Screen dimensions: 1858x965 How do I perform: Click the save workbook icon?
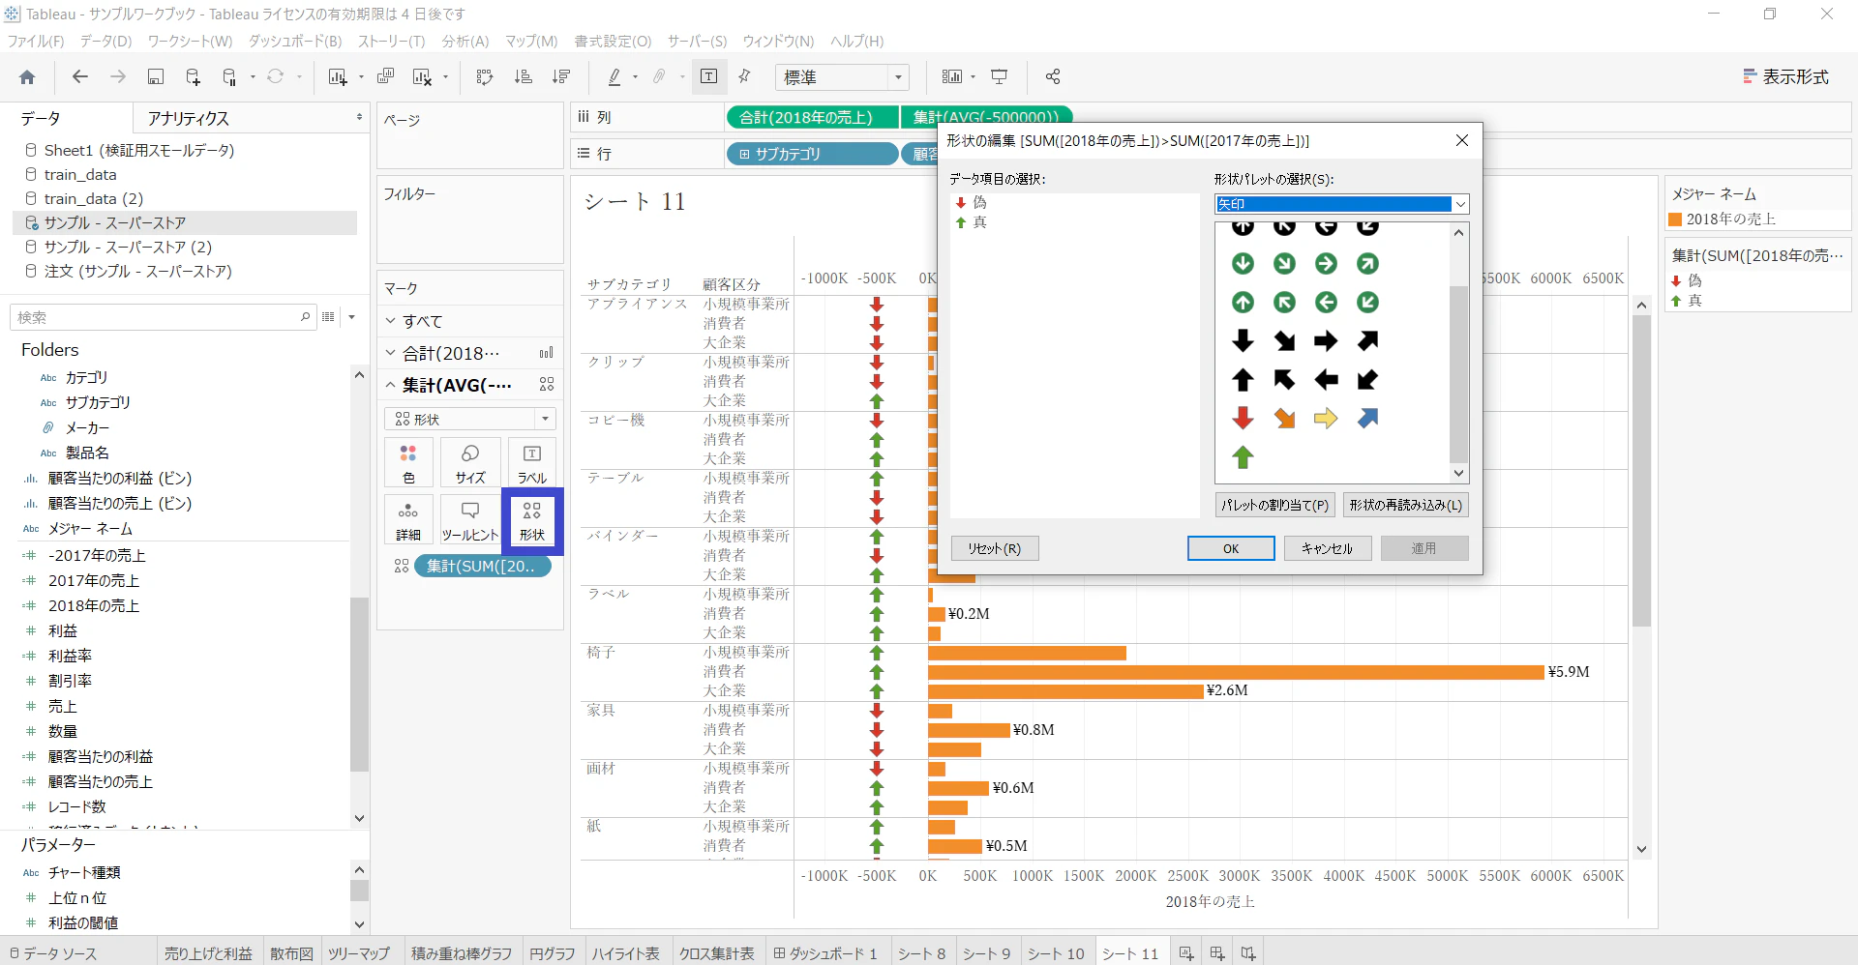tap(155, 77)
